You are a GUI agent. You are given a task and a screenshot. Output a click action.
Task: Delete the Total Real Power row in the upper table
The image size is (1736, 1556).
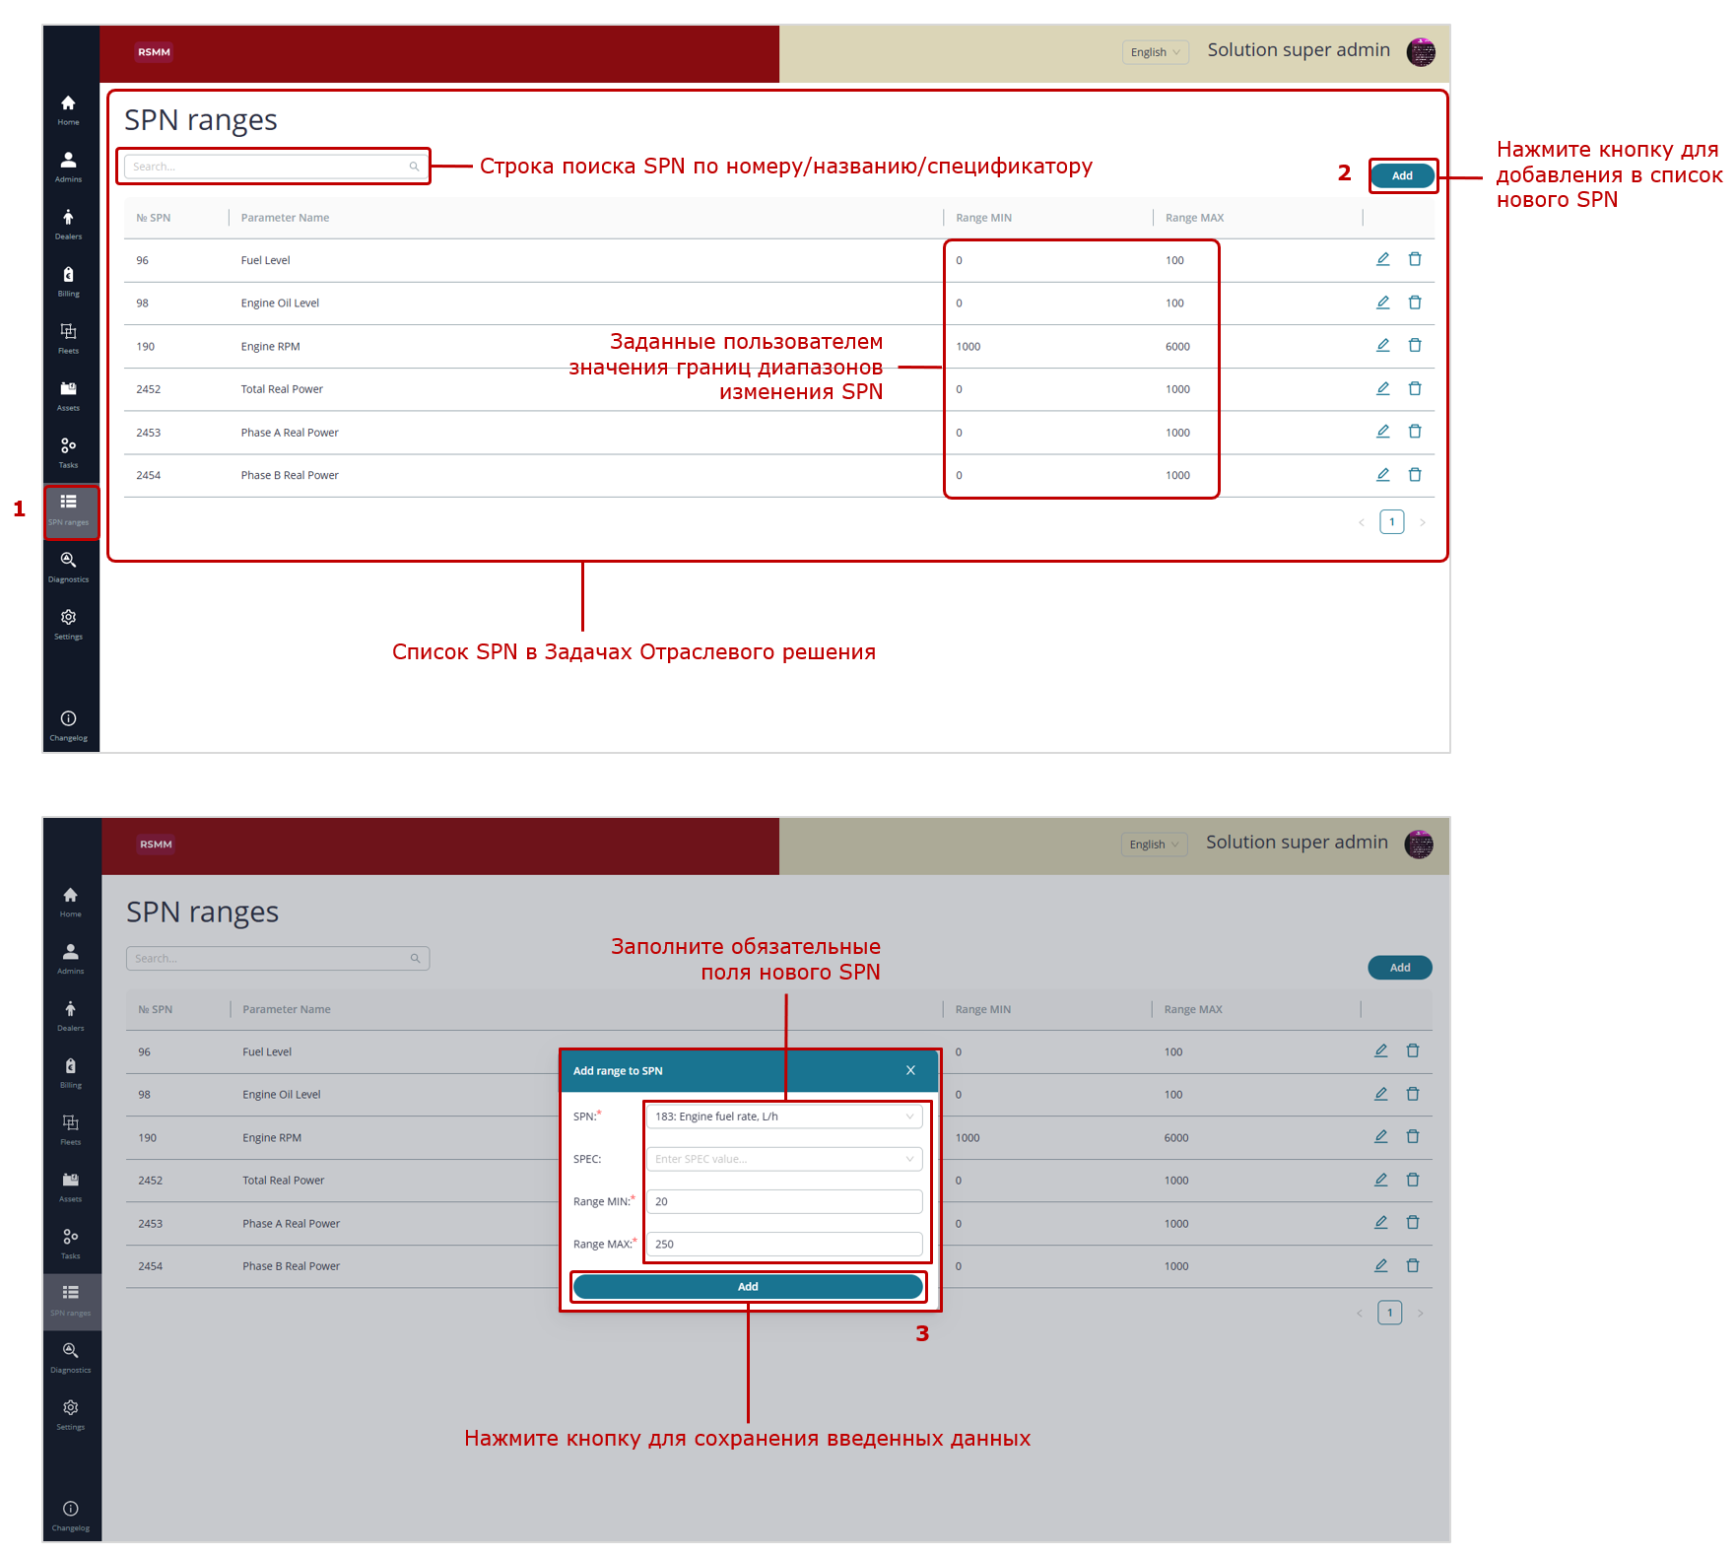[1415, 389]
